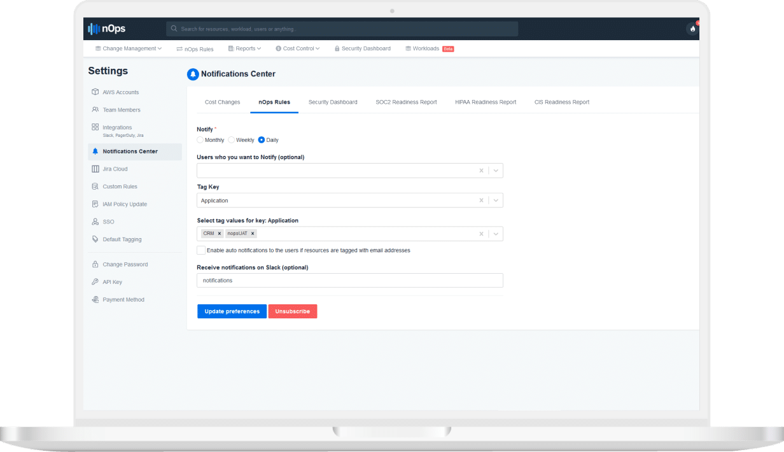Clear the Users to Notify field
784x452 pixels.
(x=481, y=171)
